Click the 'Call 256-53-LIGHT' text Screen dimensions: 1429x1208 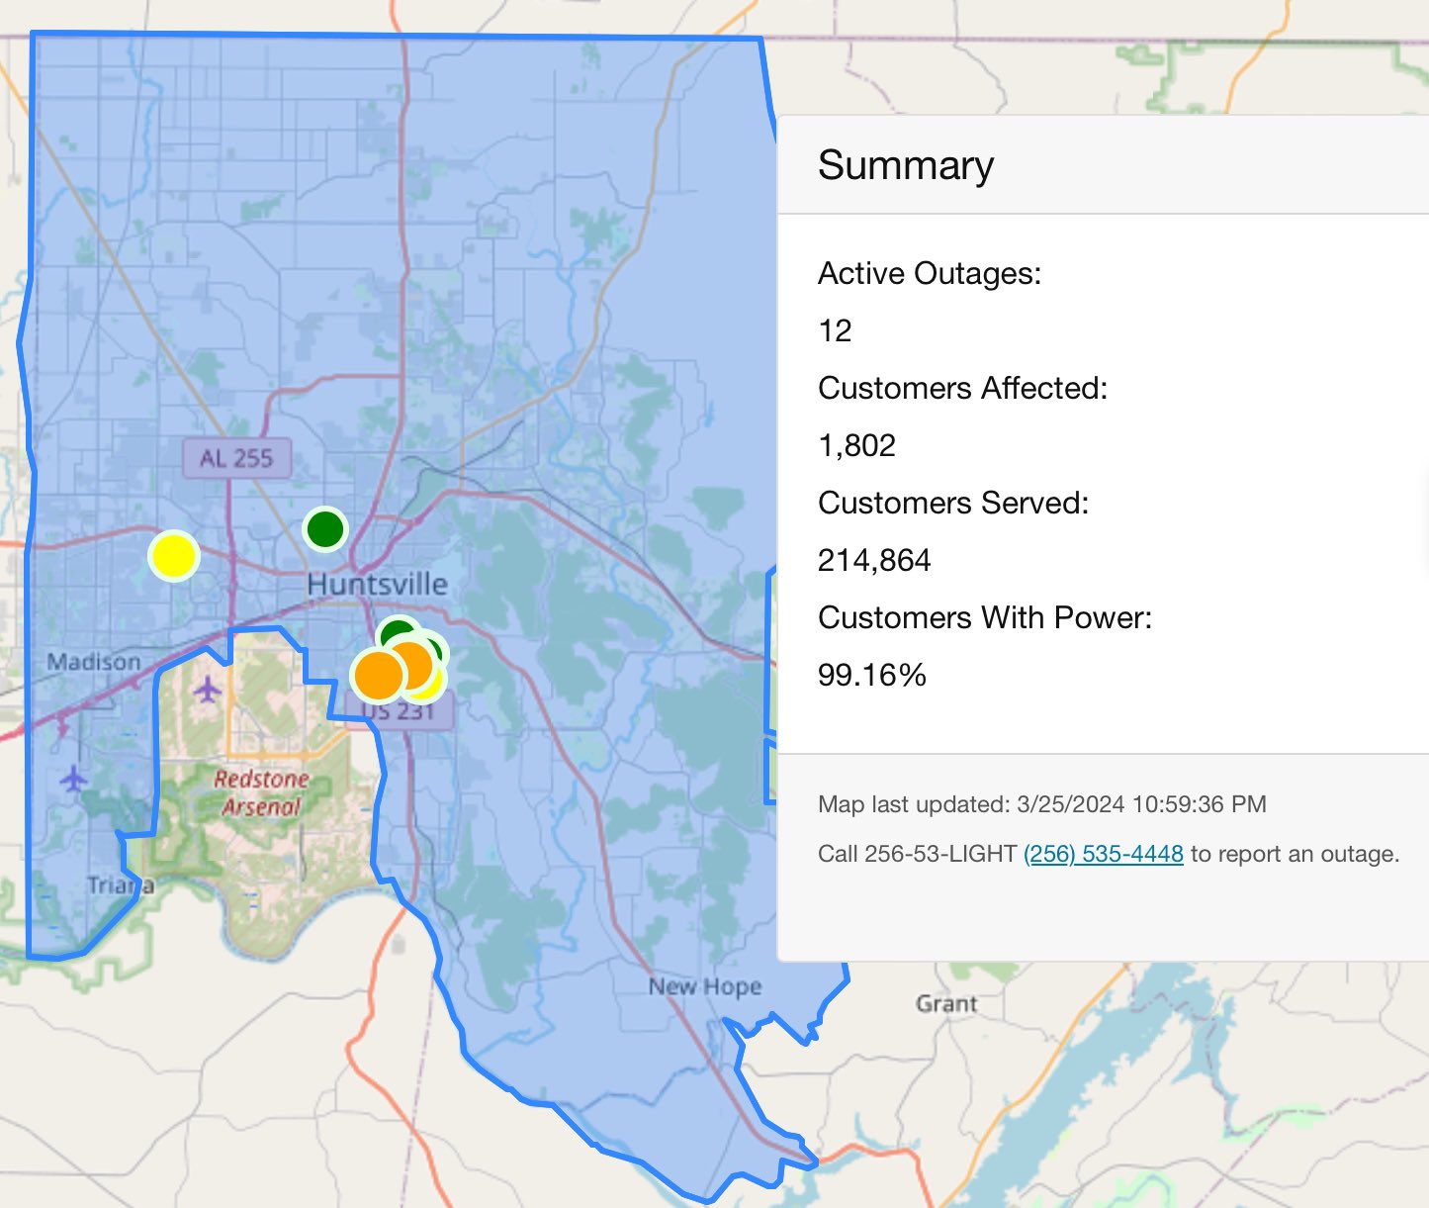pos(917,854)
